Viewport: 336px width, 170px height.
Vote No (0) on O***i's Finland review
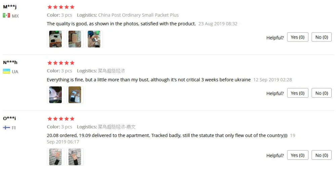[x=322, y=155]
